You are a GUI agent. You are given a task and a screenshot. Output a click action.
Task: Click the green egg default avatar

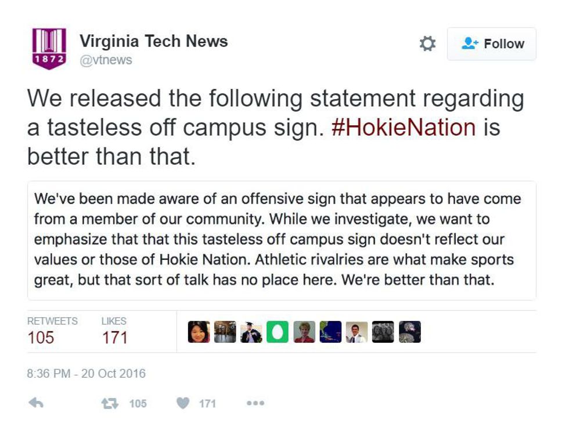tap(278, 332)
